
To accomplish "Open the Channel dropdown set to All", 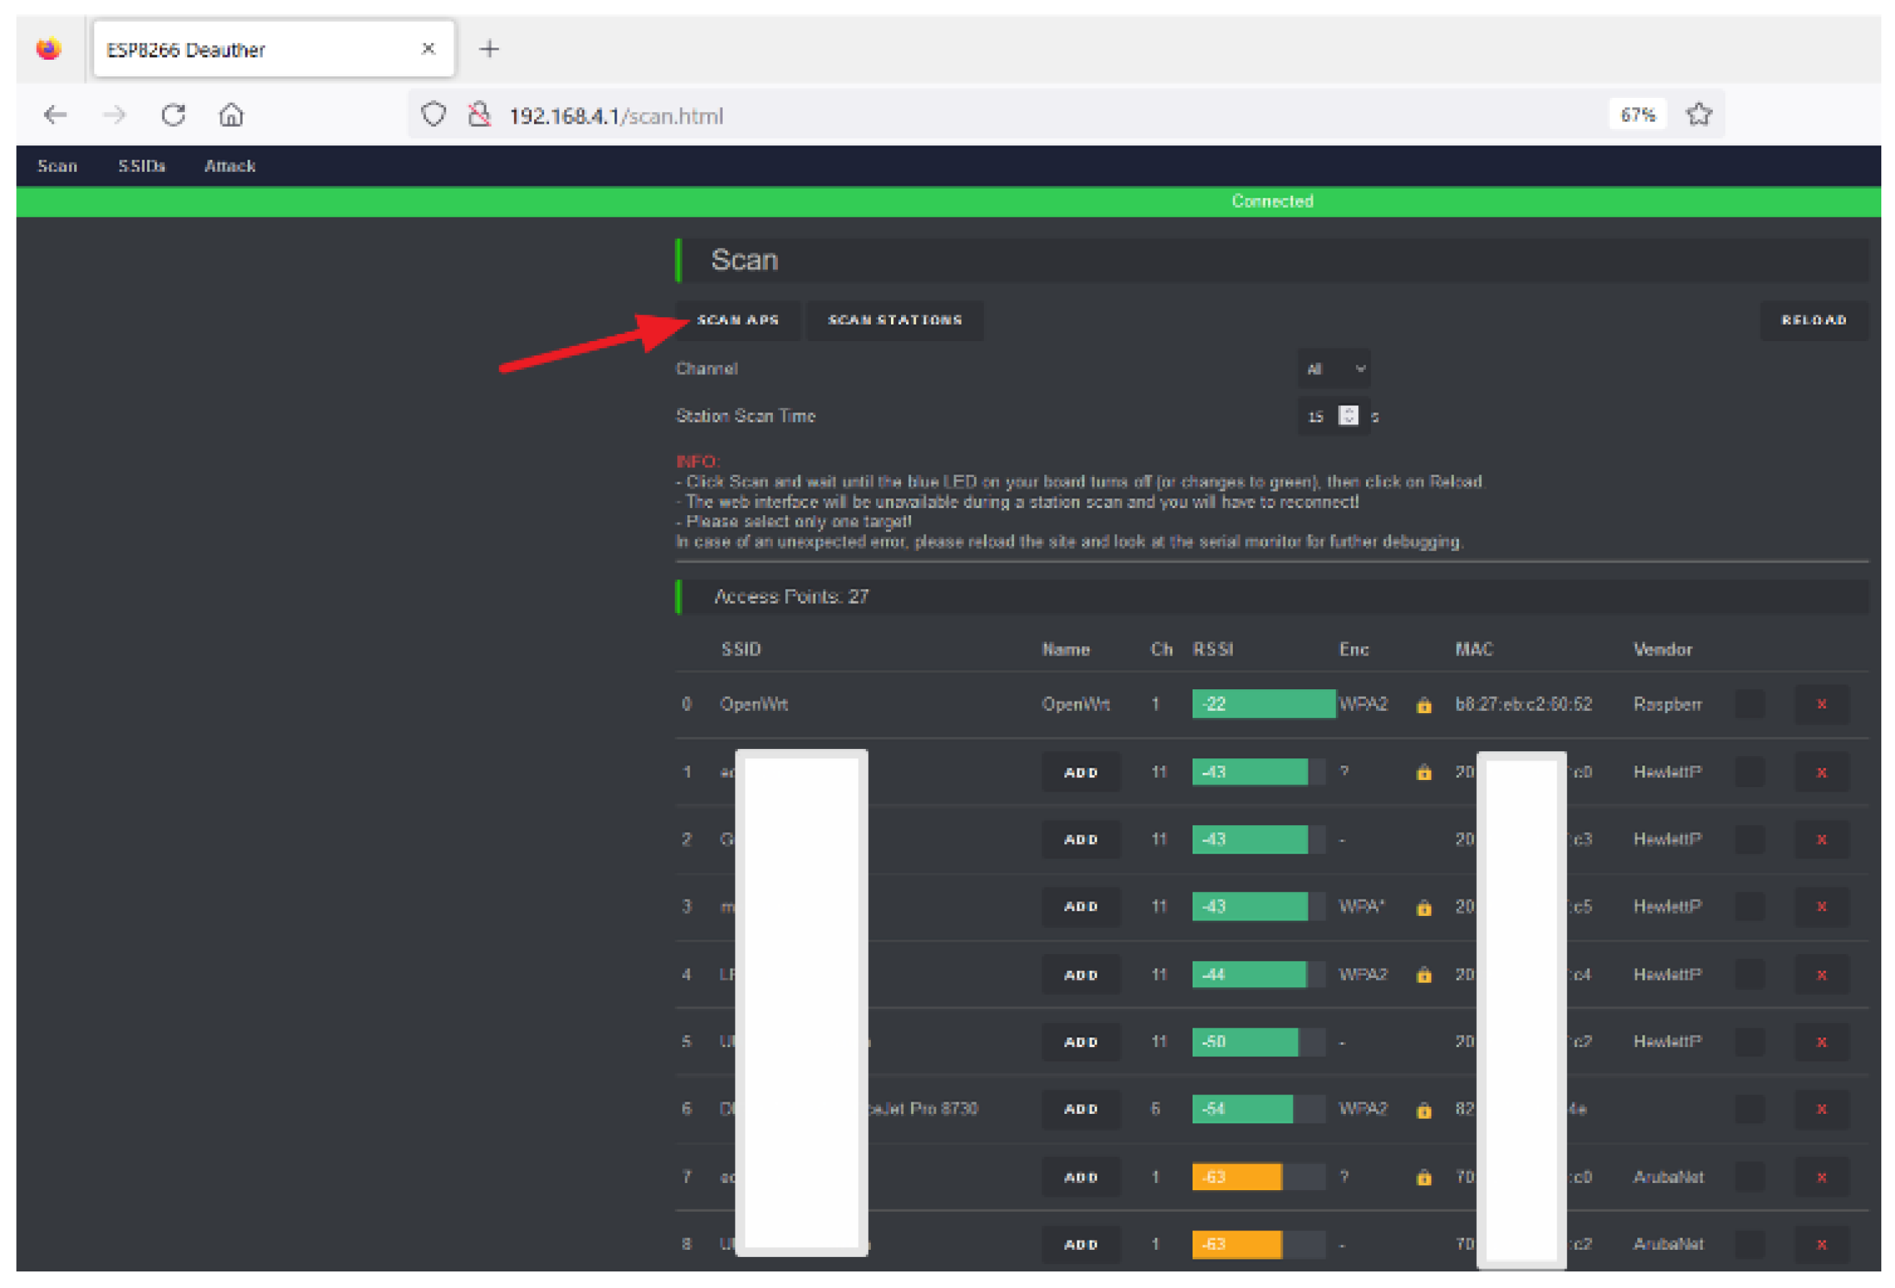I will [1333, 368].
